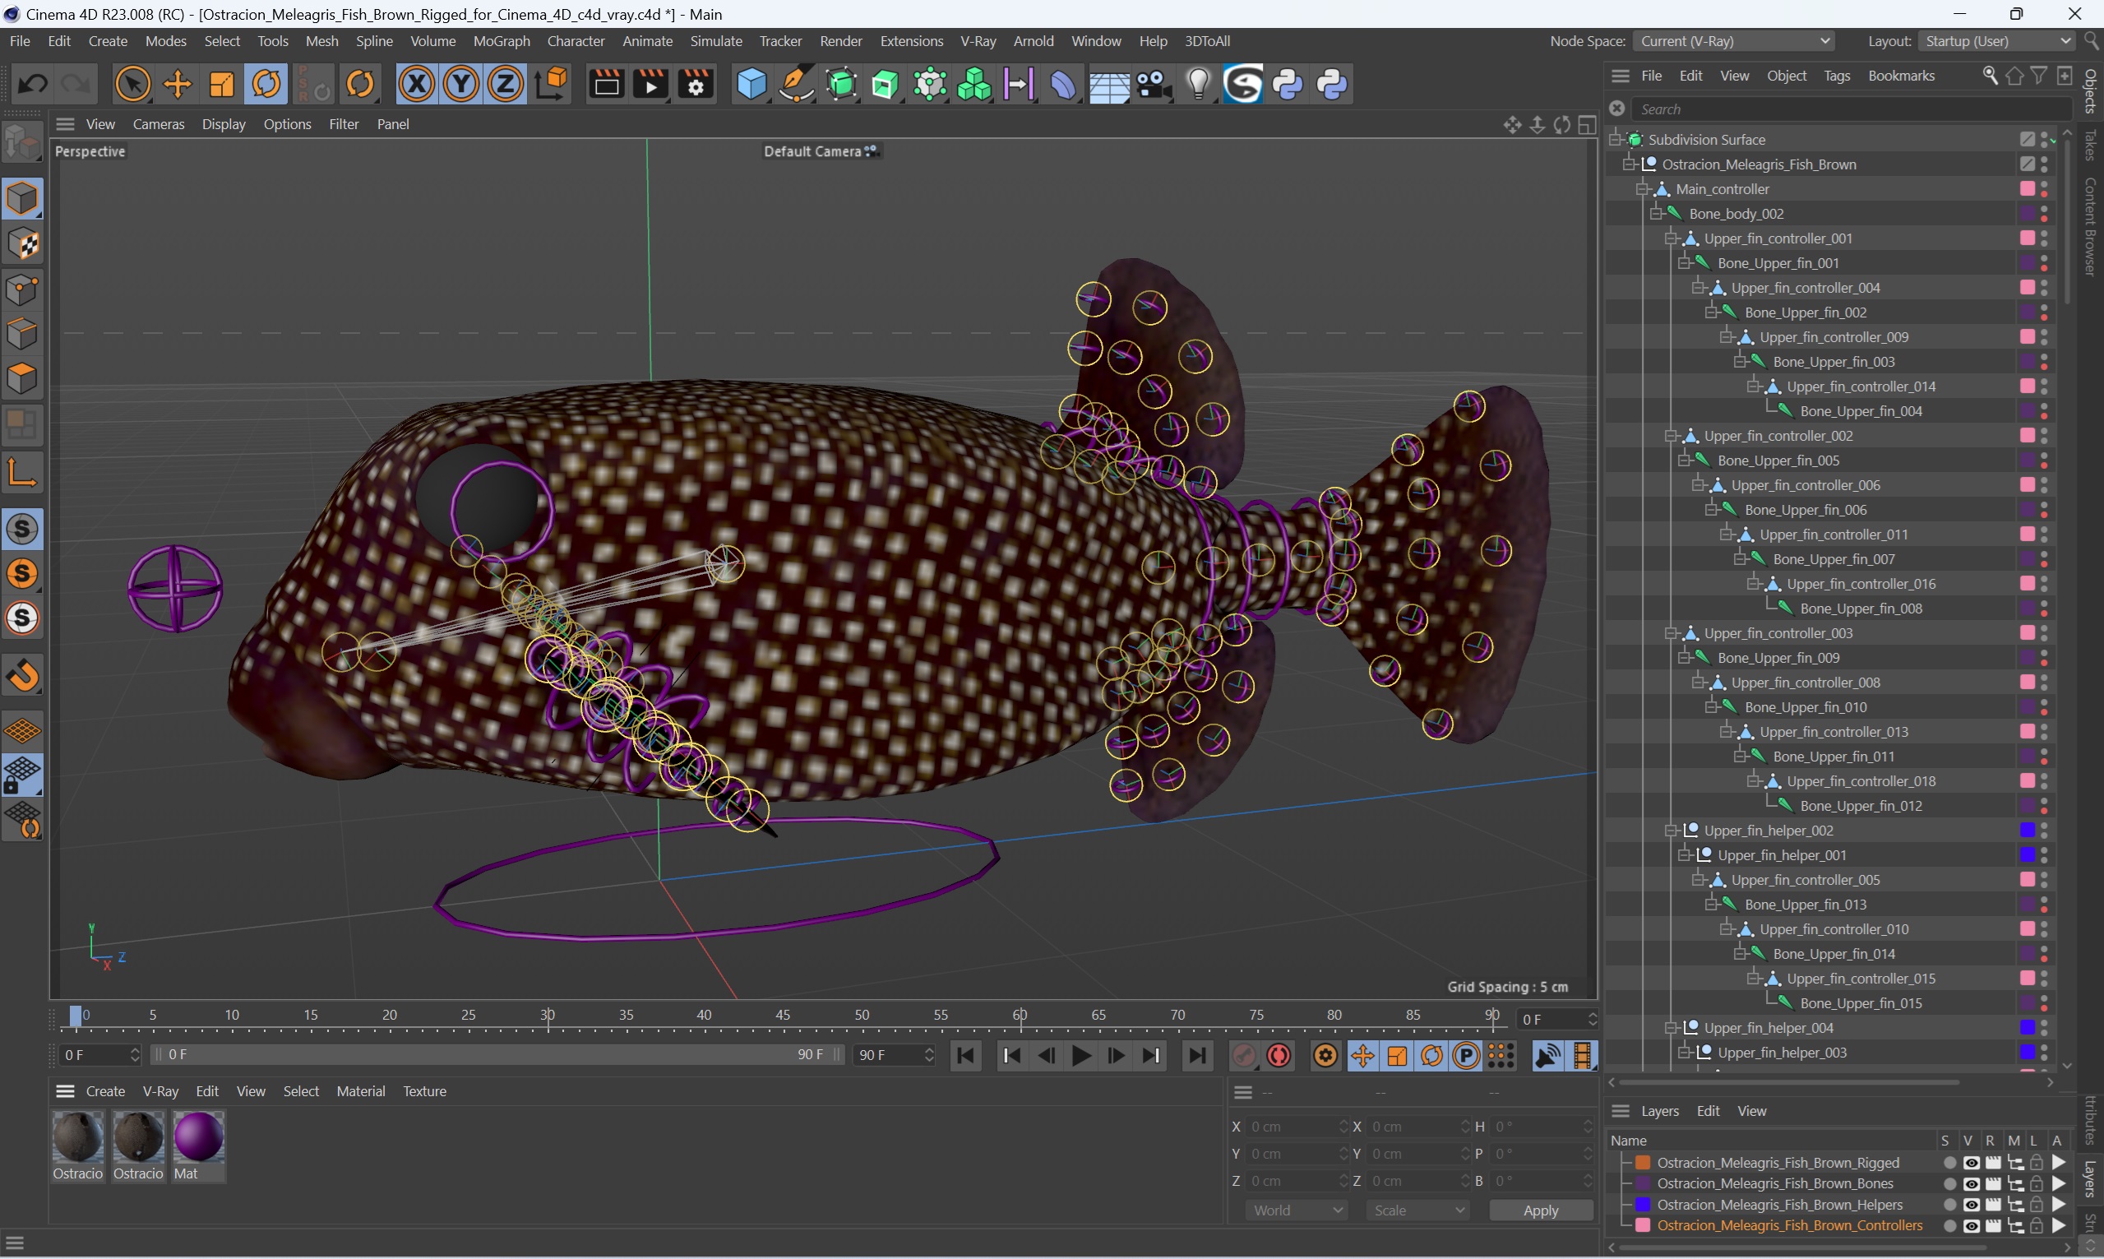This screenshot has width=2104, height=1259.
Task: Activate the Rotate tool in the top toolbar
Action: (266, 84)
